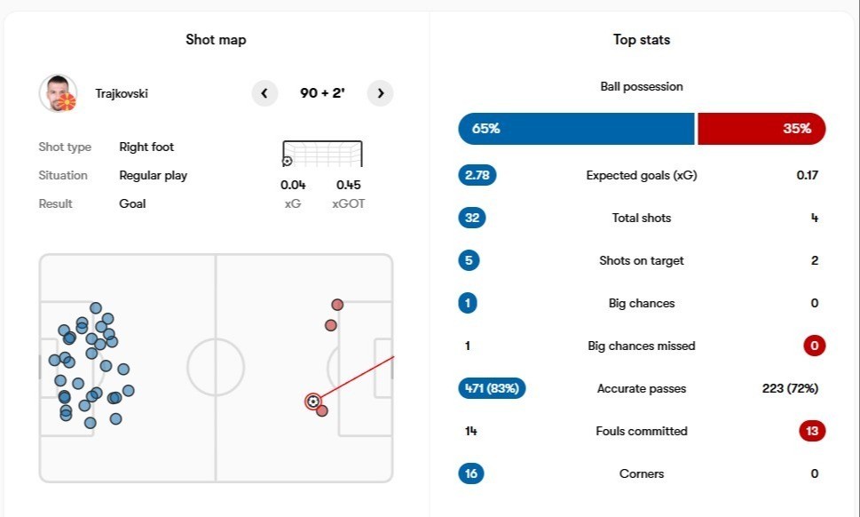Click the blue 5 shots on target badge
This screenshot has height=517, width=860.
[468, 260]
